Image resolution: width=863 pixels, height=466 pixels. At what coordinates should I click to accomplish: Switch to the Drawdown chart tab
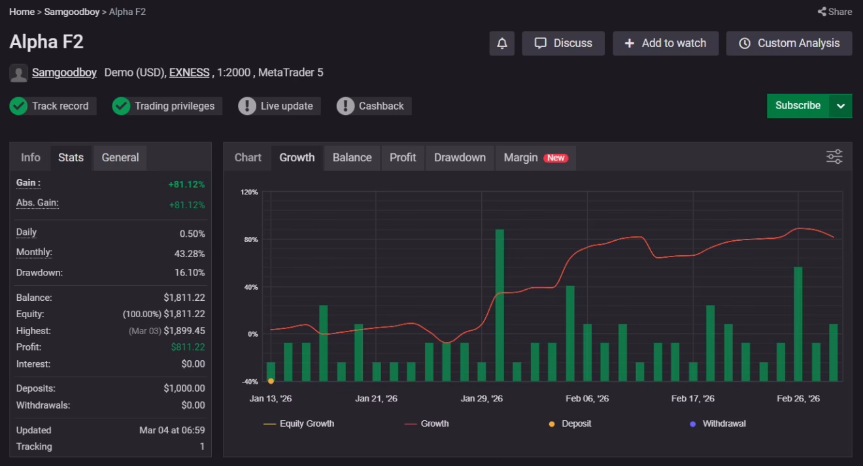pyautogui.click(x=460, y=157)
